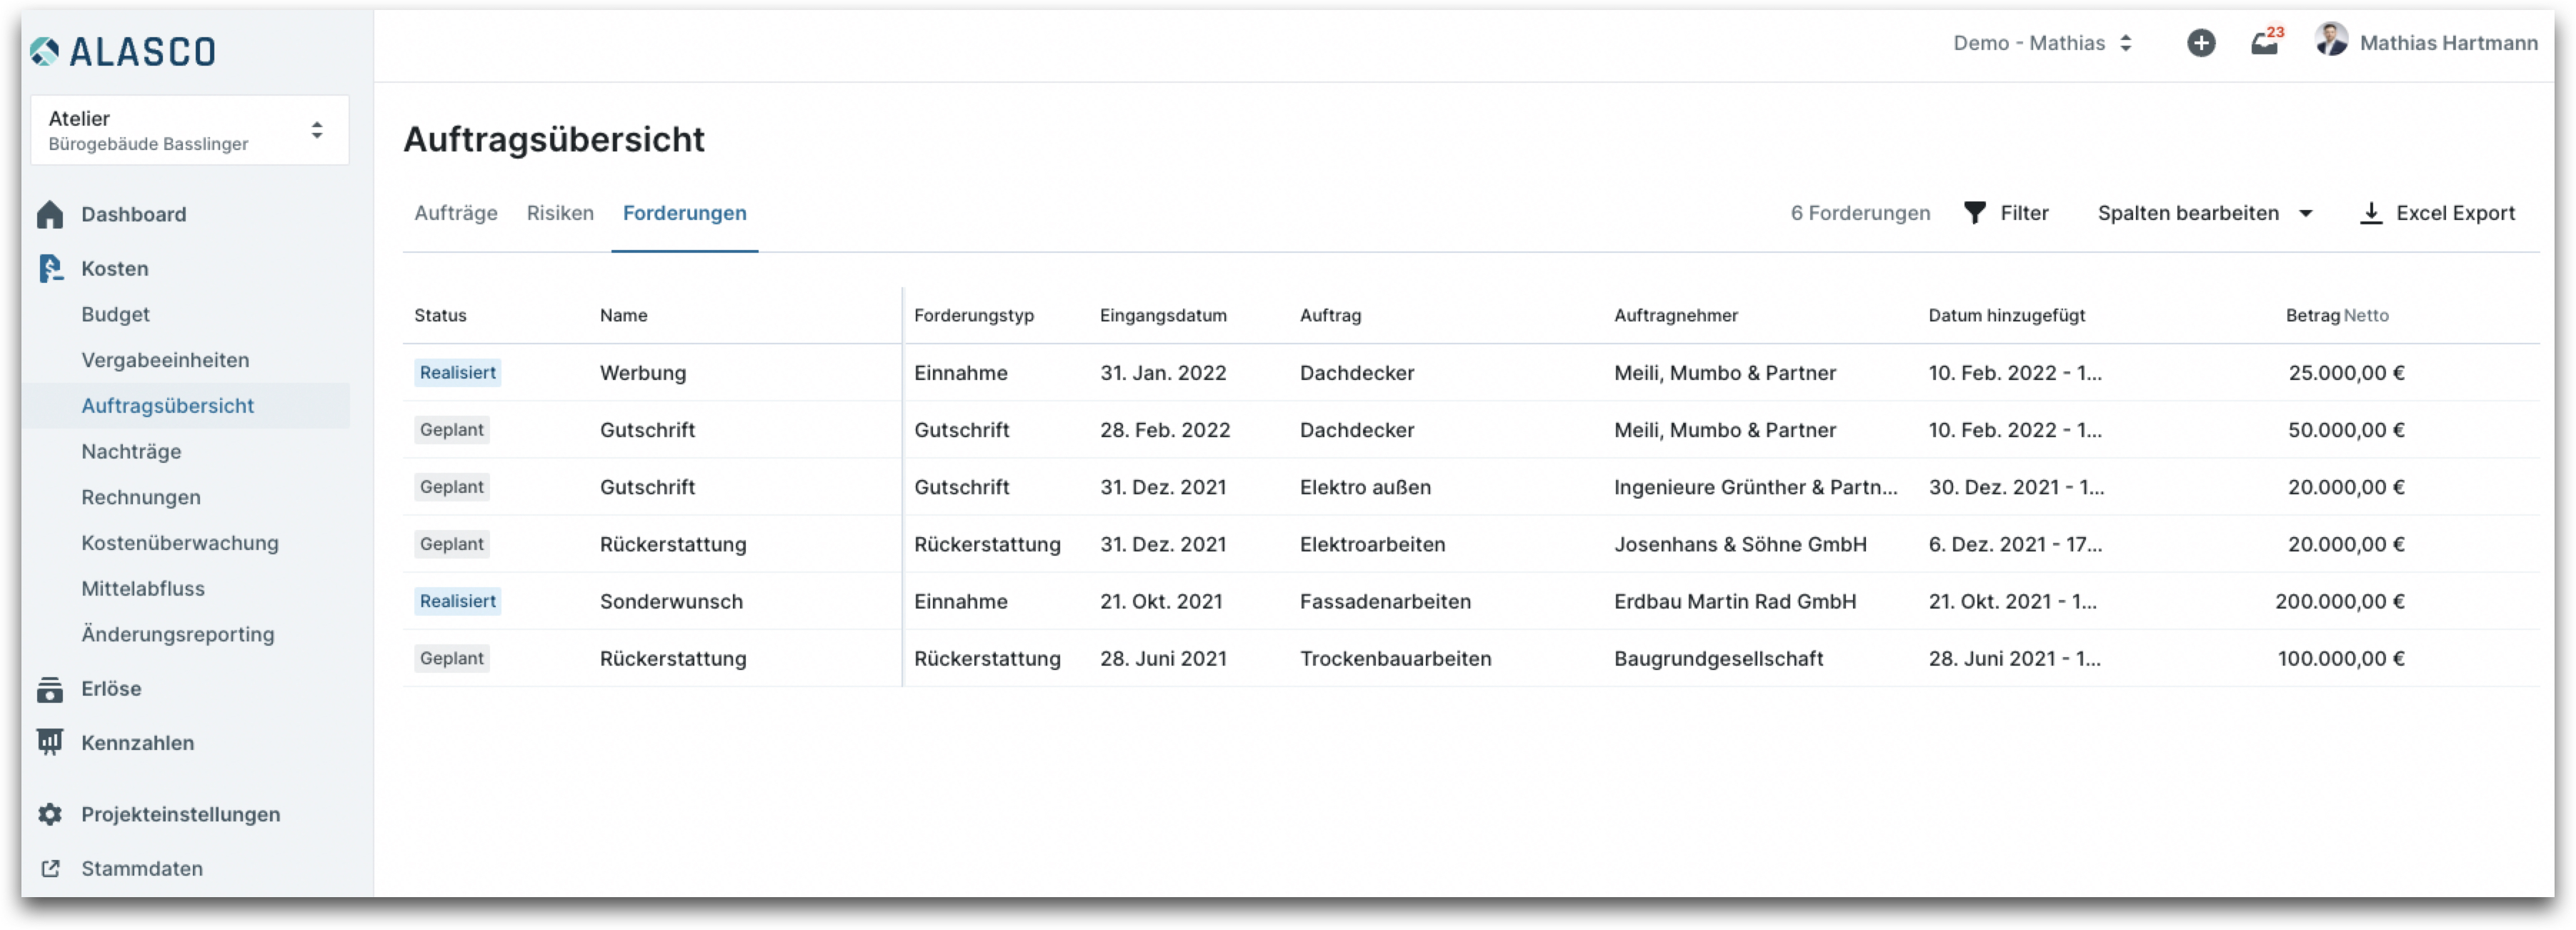Open Mittelabfluss in the sidebar

tap(143, 589)
